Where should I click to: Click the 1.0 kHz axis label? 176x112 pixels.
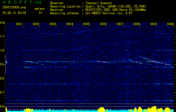(x=2, y=50)
